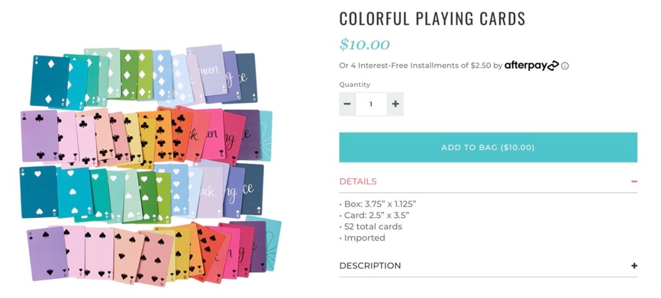The height and width of the screenshot is (298, 661).
Task: Click the teal diamond card at top left
Action: 48,81
